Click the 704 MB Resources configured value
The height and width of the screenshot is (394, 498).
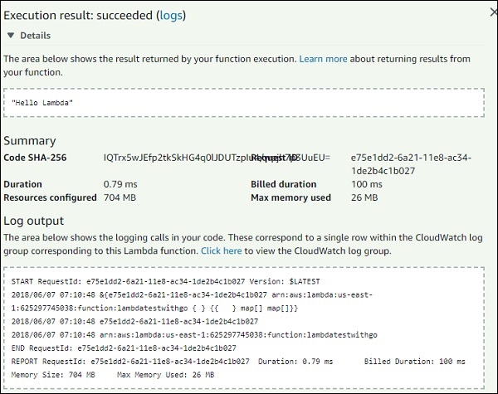pyautogui.click(x=121, y=197)
